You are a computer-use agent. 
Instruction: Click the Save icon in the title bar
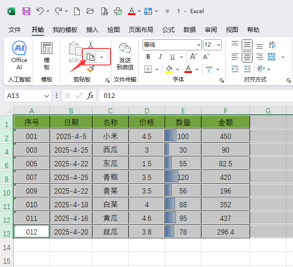click(x=26, y=11)
